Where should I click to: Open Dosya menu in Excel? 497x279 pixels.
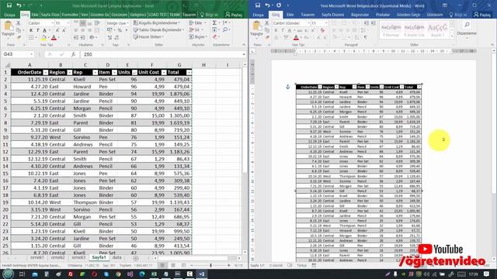coord(9,15)
